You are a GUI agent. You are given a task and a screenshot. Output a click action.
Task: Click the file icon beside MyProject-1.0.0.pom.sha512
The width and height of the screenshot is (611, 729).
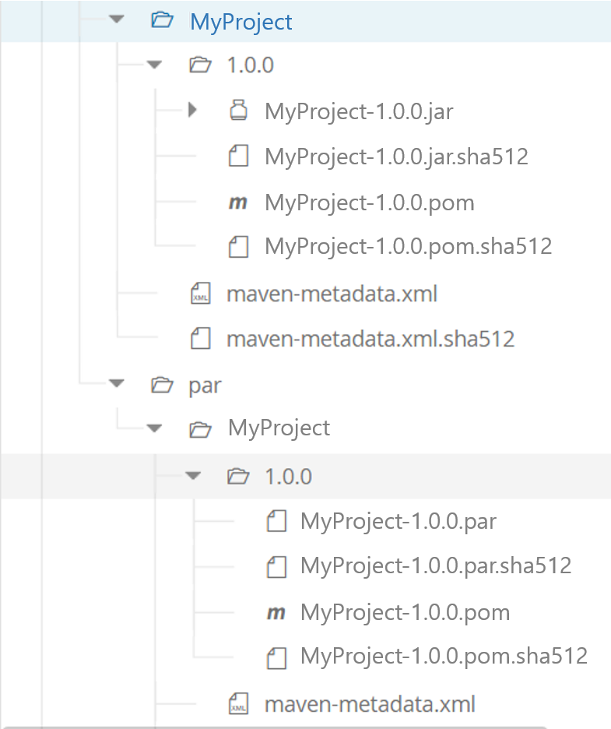point(238,247)
